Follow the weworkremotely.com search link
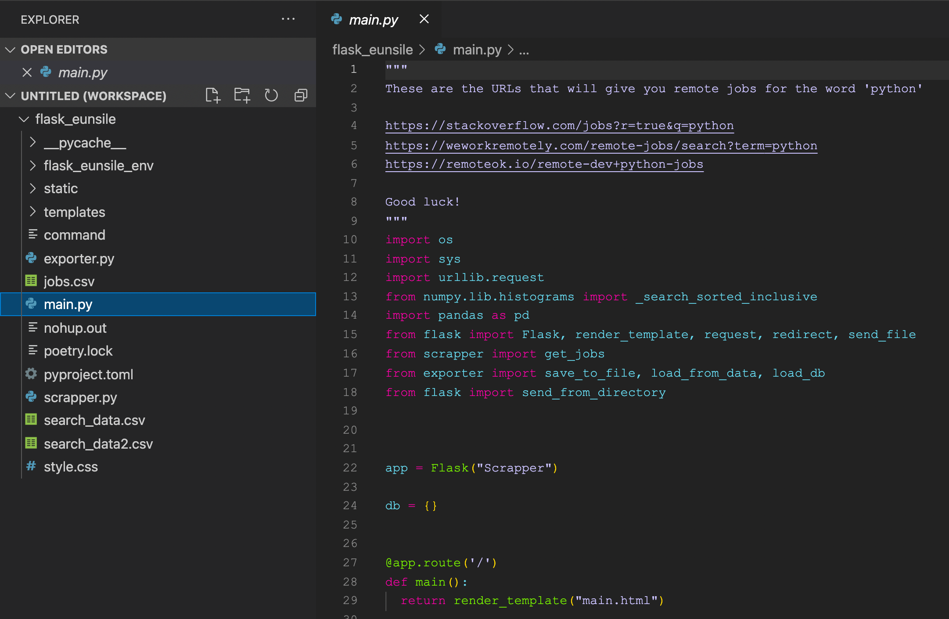 tap(601, 146)
